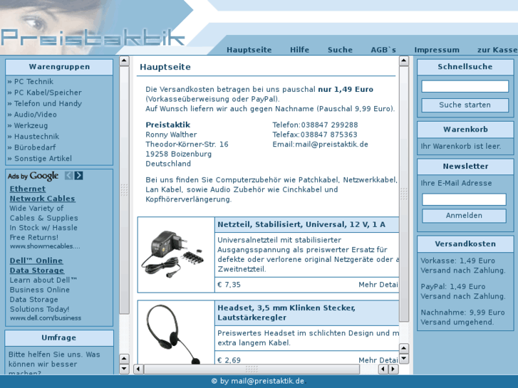Viewport: 518px width, 388px height.
Task: Click main content horizontal scrollbar thumb
Action: click(252, 369)
